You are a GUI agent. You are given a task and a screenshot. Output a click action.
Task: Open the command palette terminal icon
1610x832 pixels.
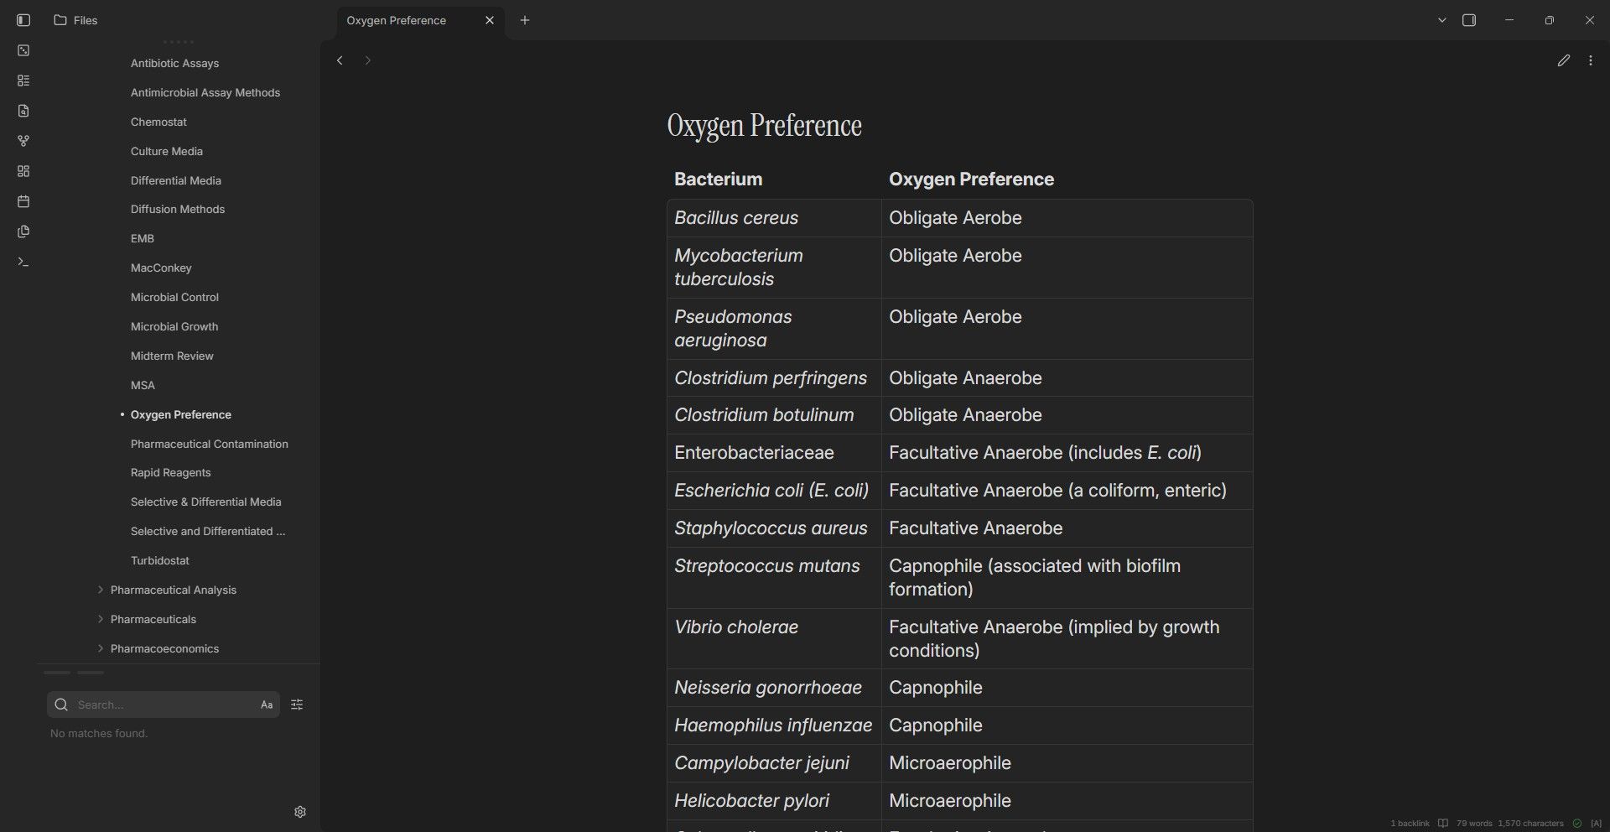[x=23, y=263]
